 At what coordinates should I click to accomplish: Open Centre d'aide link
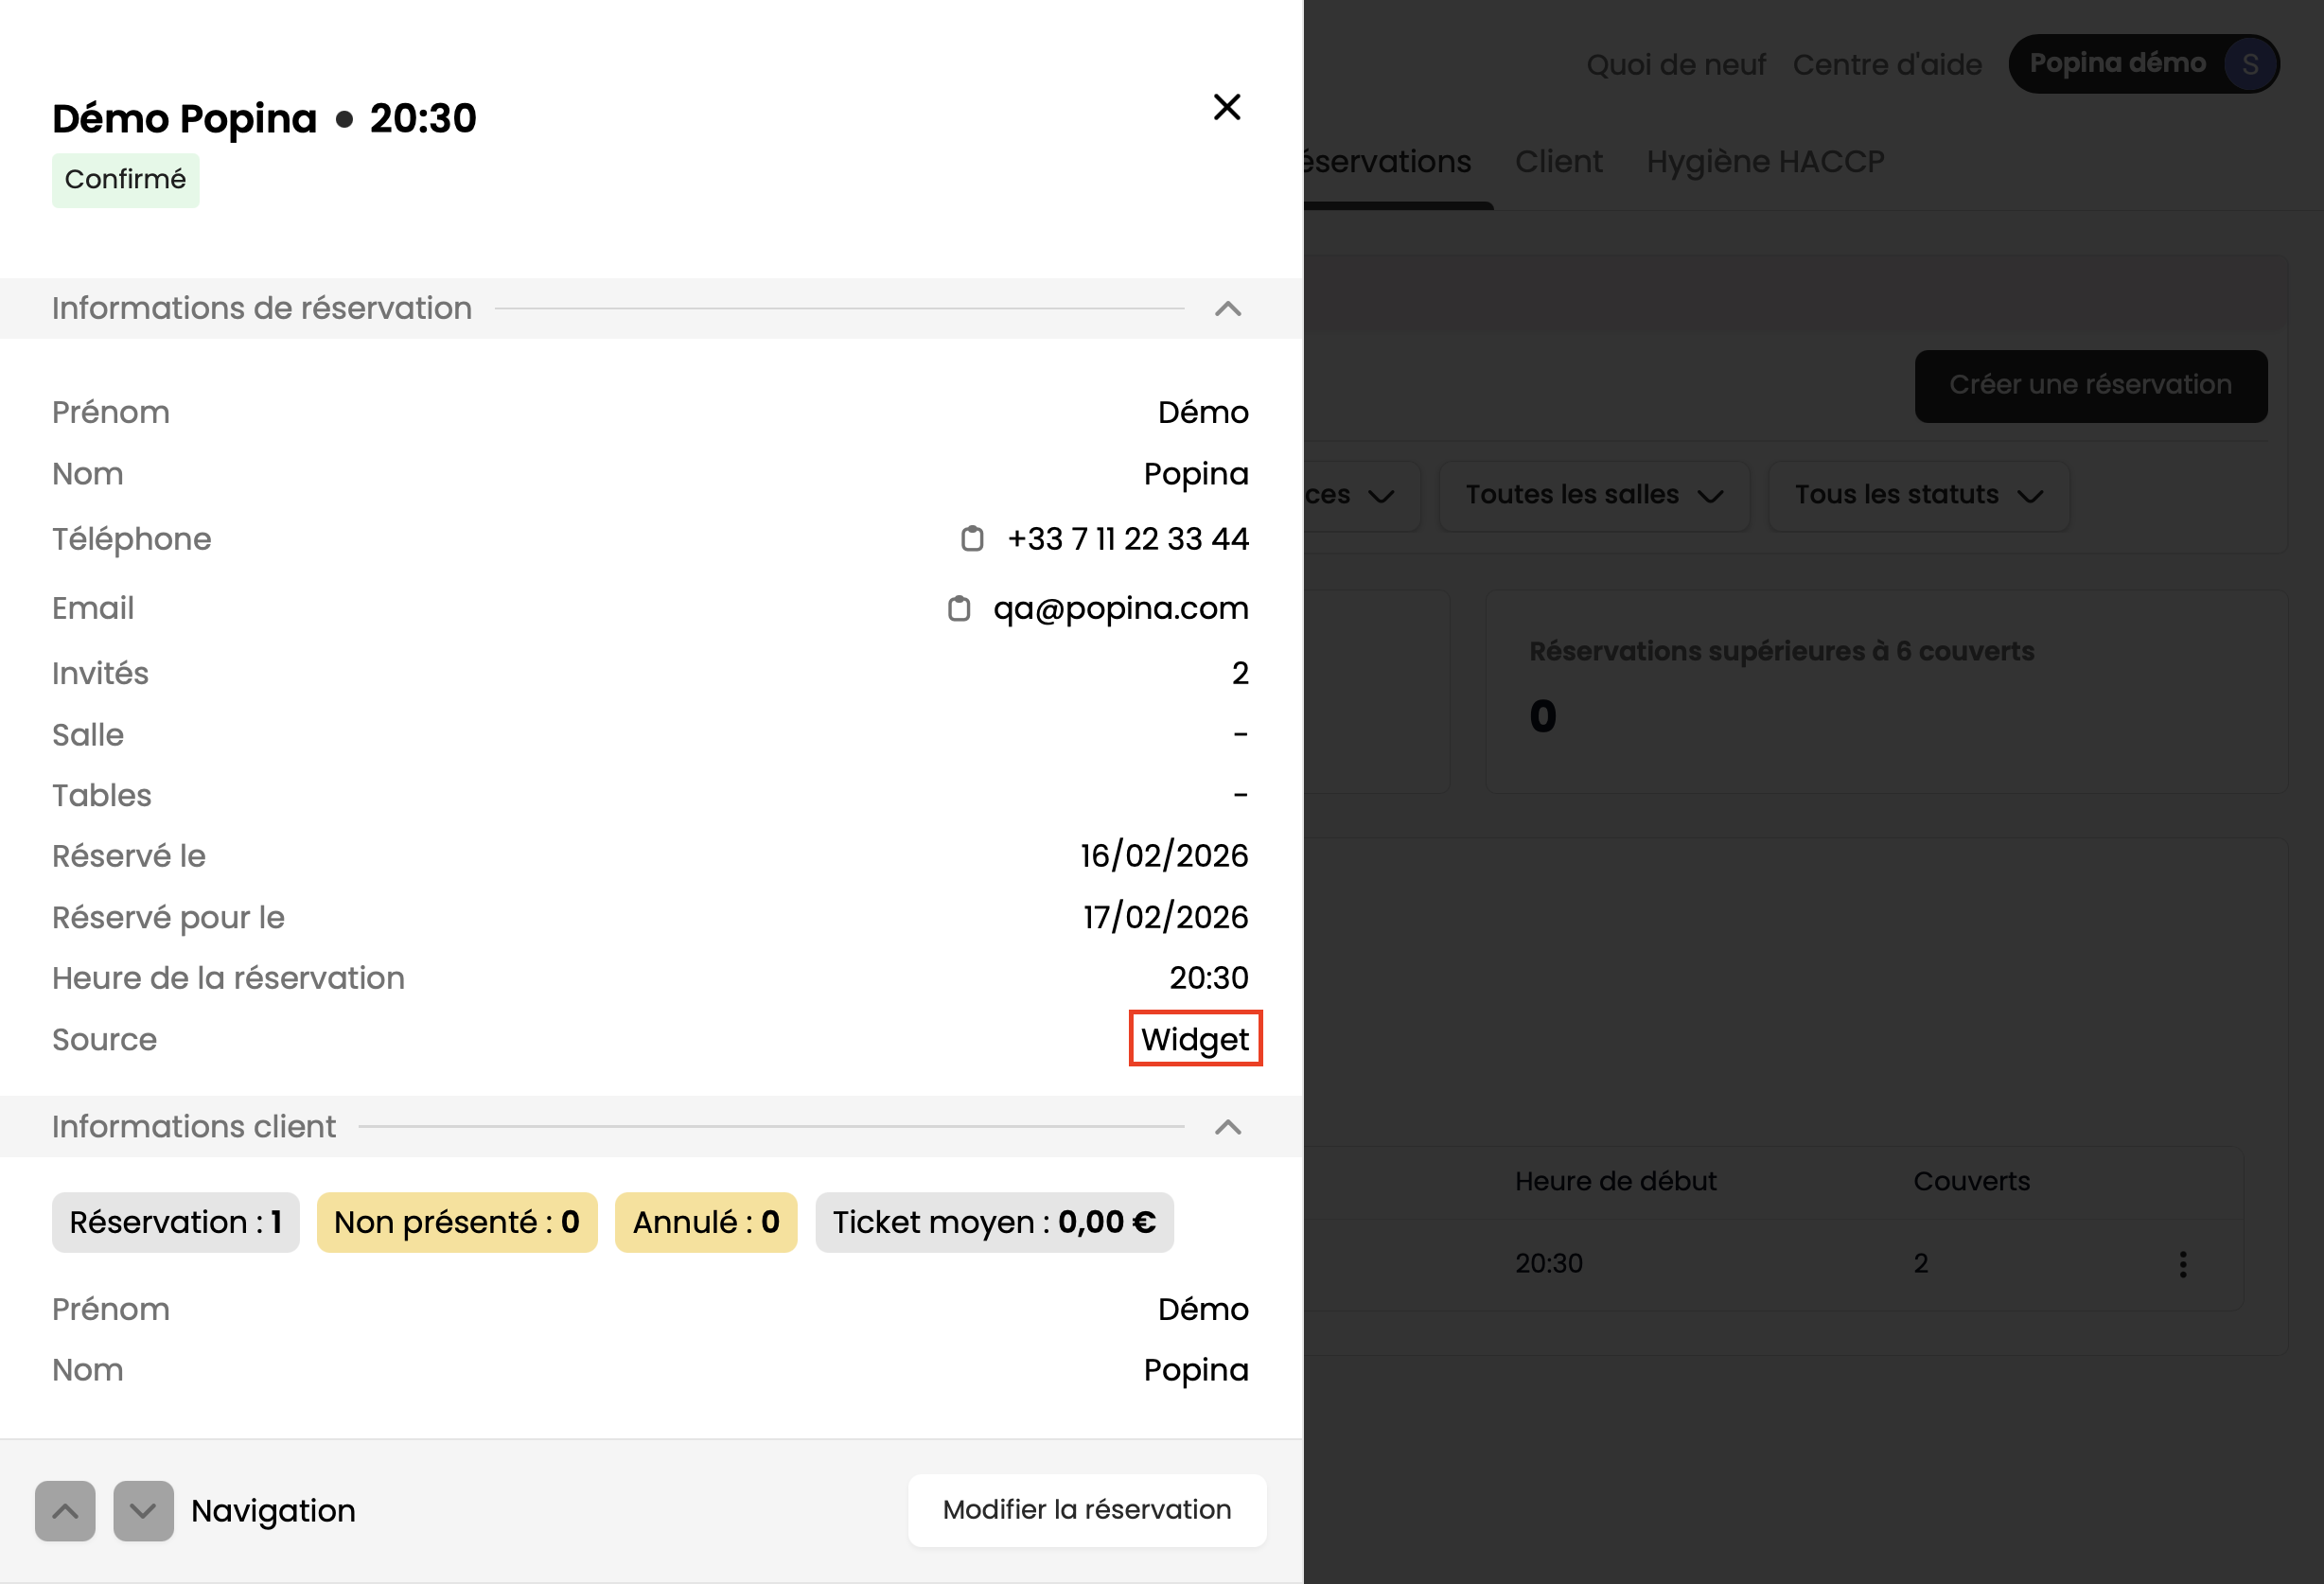pos(1887,64)
